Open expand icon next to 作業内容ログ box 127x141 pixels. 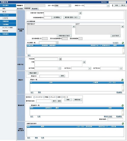coord(74,27)
